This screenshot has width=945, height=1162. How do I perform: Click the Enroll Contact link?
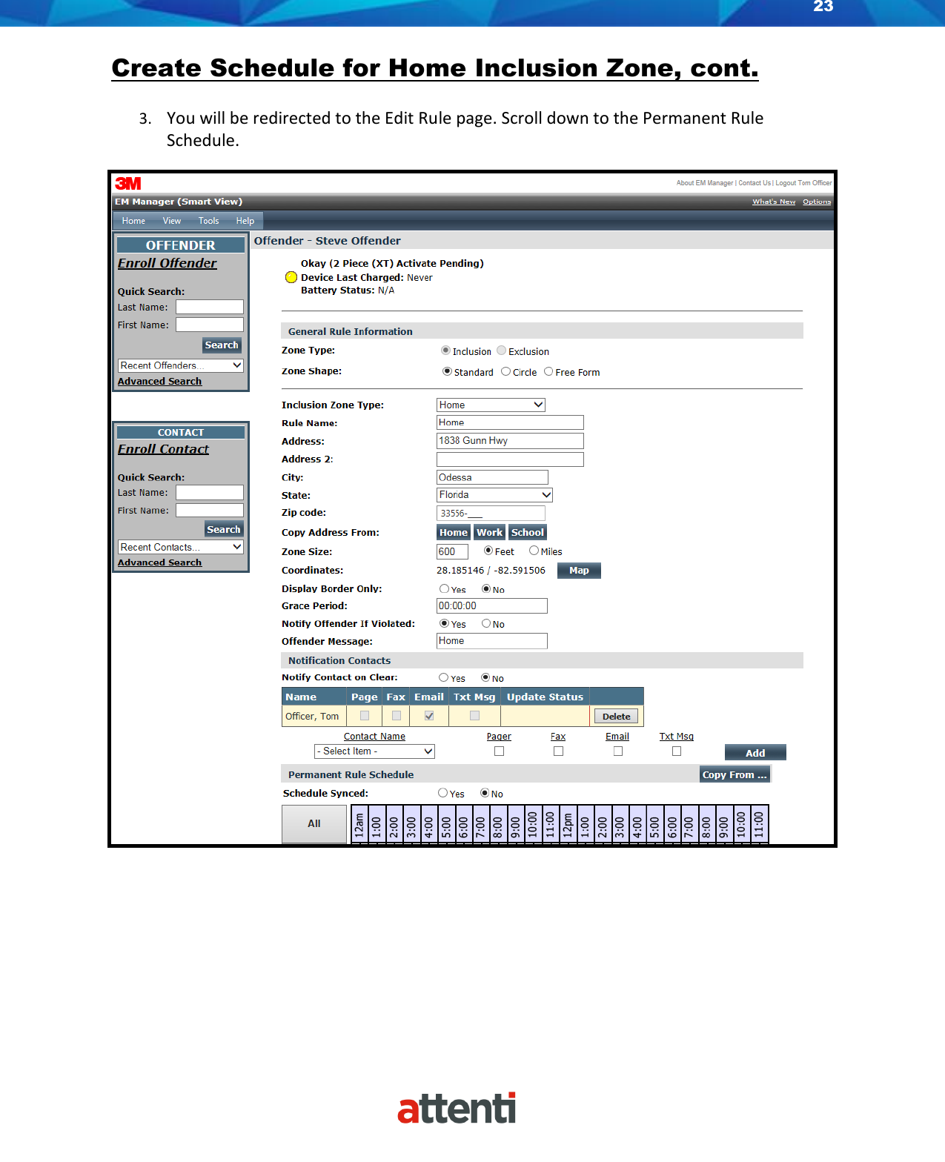pyautogui.click(x=163, y=449)
